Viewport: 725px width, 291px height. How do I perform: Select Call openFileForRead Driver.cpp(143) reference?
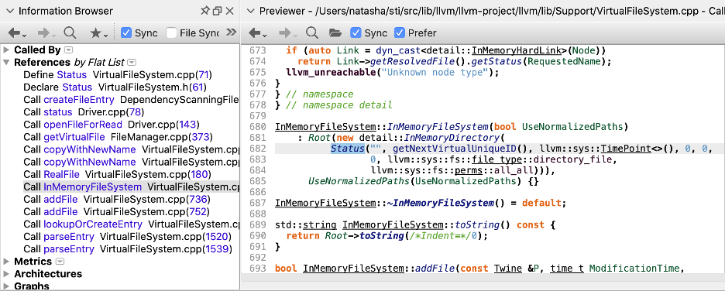click(x=112, y=125)
